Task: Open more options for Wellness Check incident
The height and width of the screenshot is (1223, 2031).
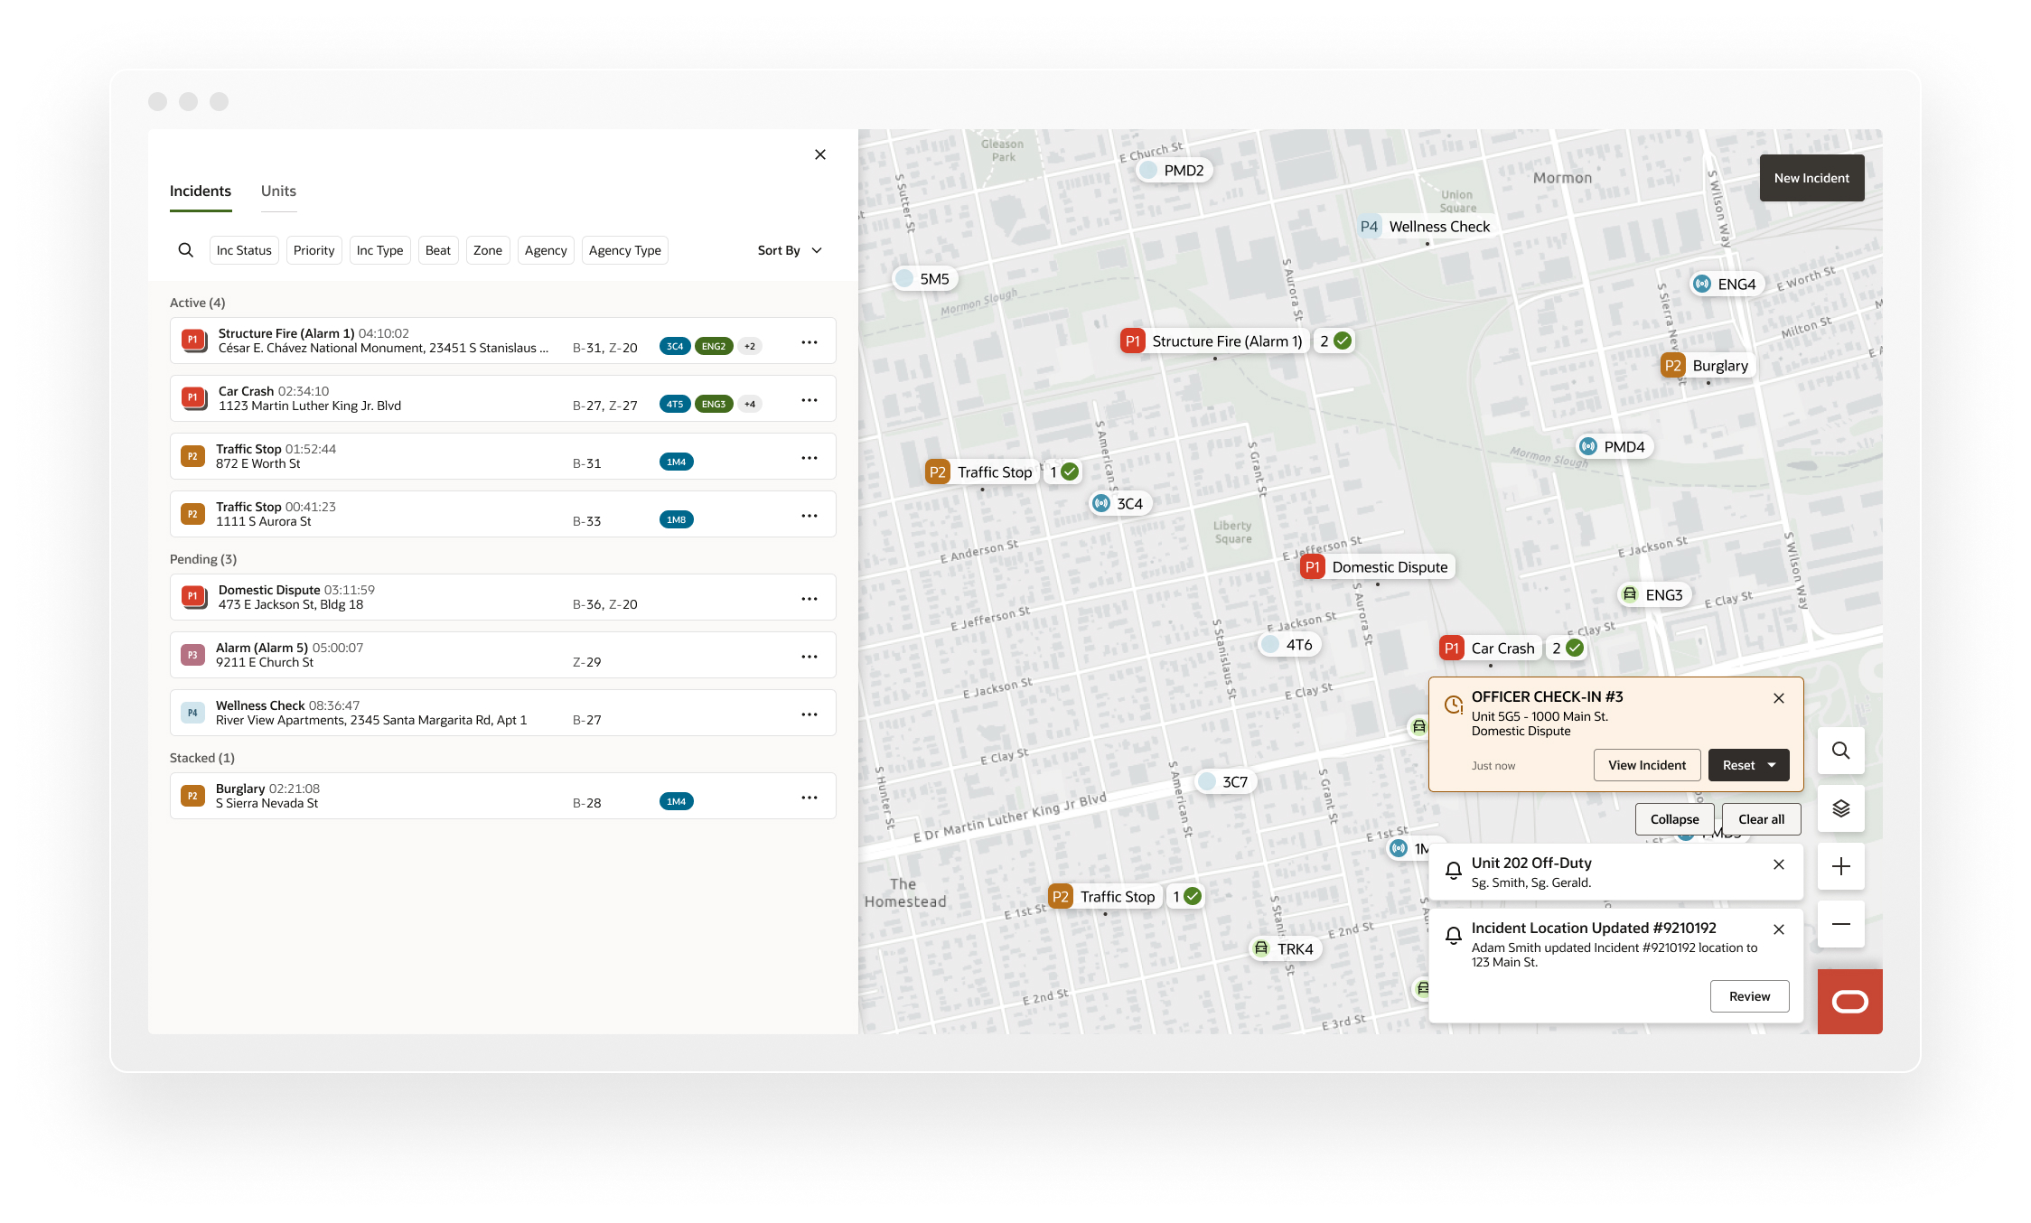Action: [810, 714]
